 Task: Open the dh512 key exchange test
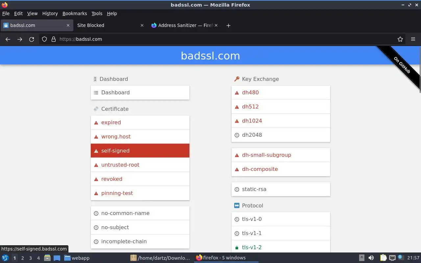pyautogui.click(x=281, y=107)
